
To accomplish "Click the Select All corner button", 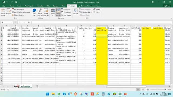I will tap(1, 26).
